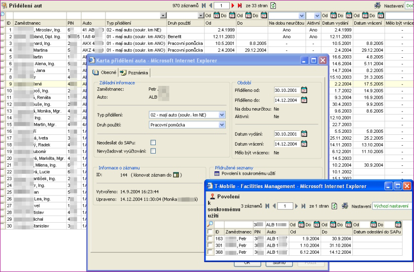Open calendar picker for Přiděleno od
The width and height of the screenshot is (414, 272).
click(x=304, y=89)
